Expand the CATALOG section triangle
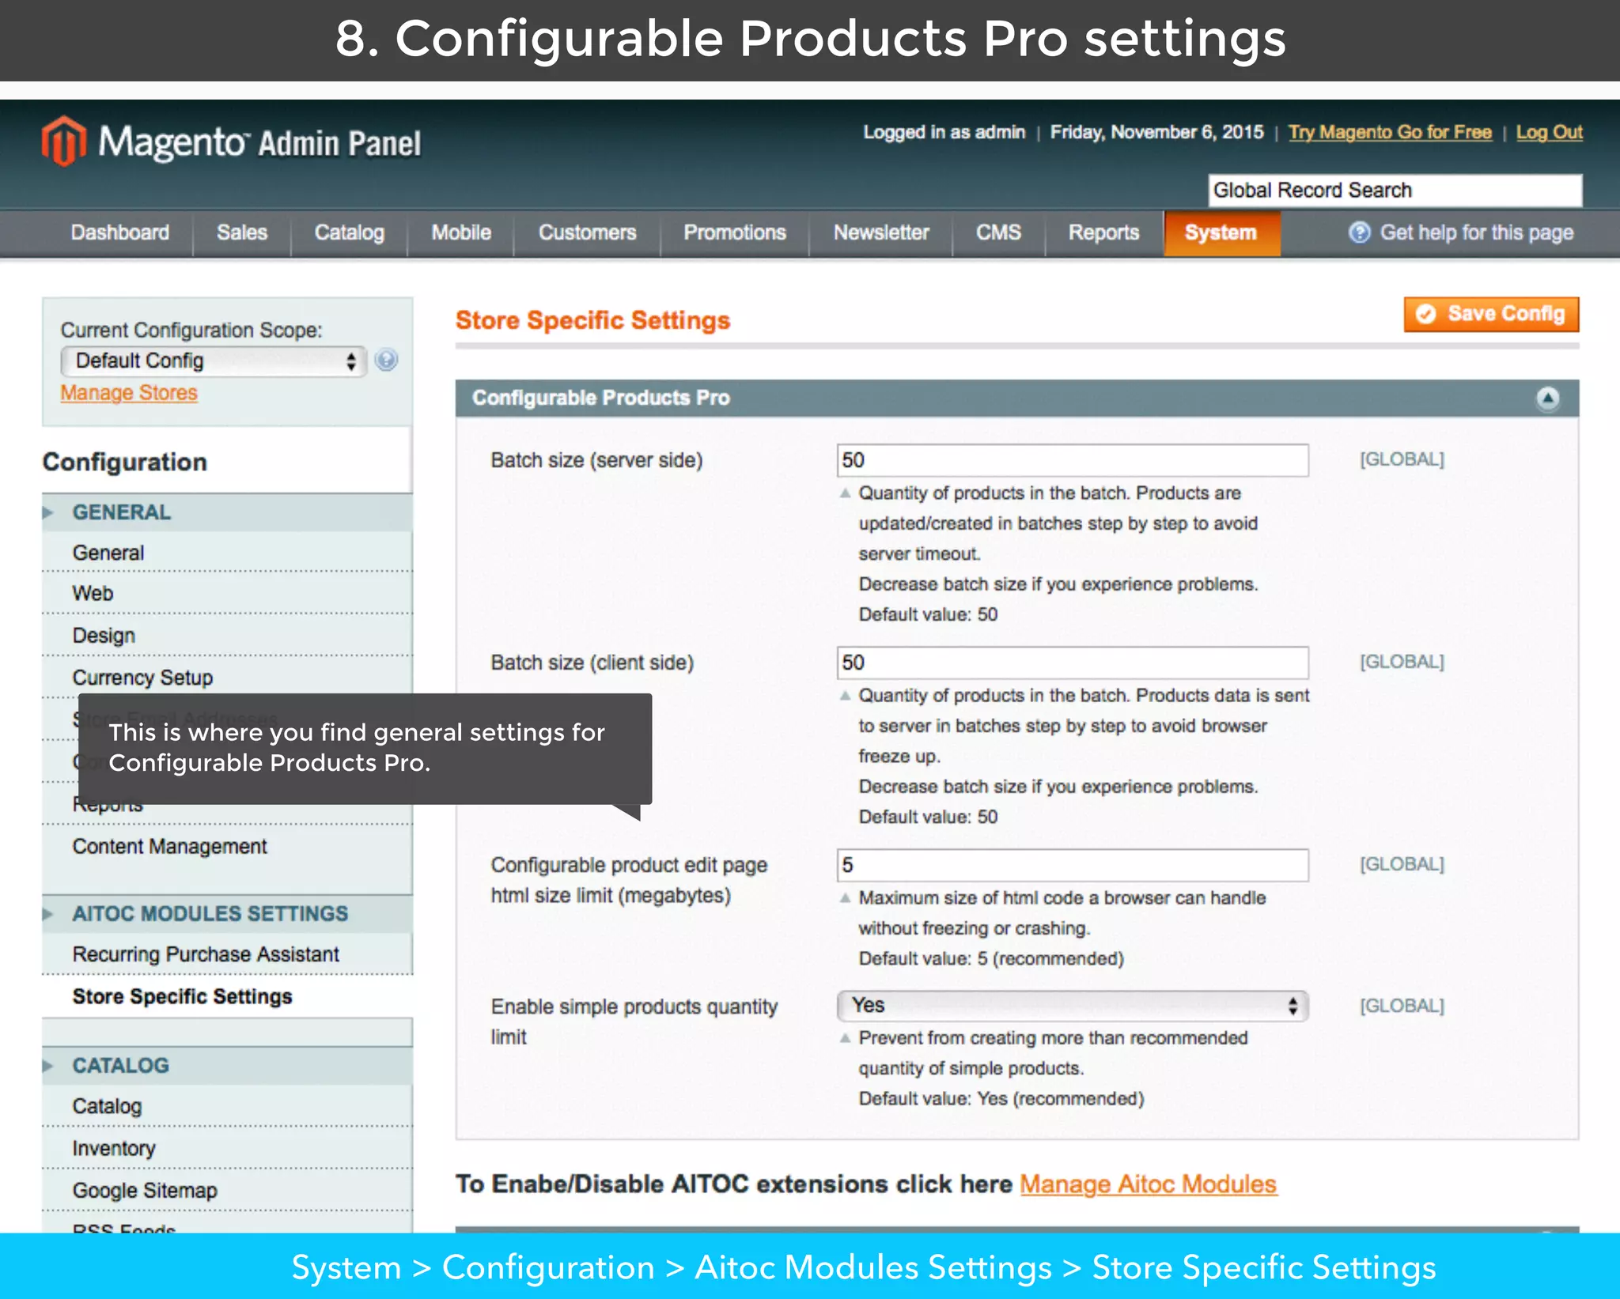 [x=48, y=1066]
